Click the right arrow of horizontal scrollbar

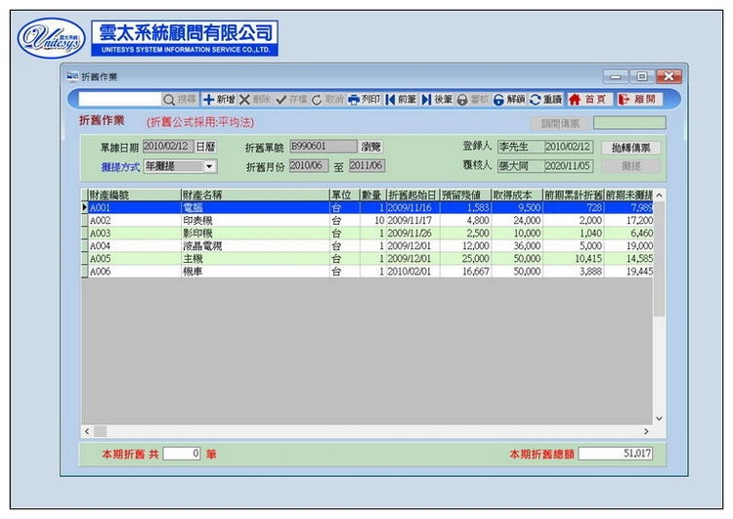point(645,431)
